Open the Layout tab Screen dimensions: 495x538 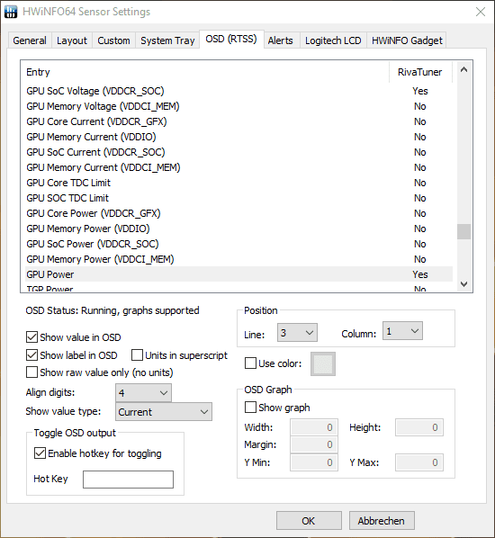pos(72,40)
